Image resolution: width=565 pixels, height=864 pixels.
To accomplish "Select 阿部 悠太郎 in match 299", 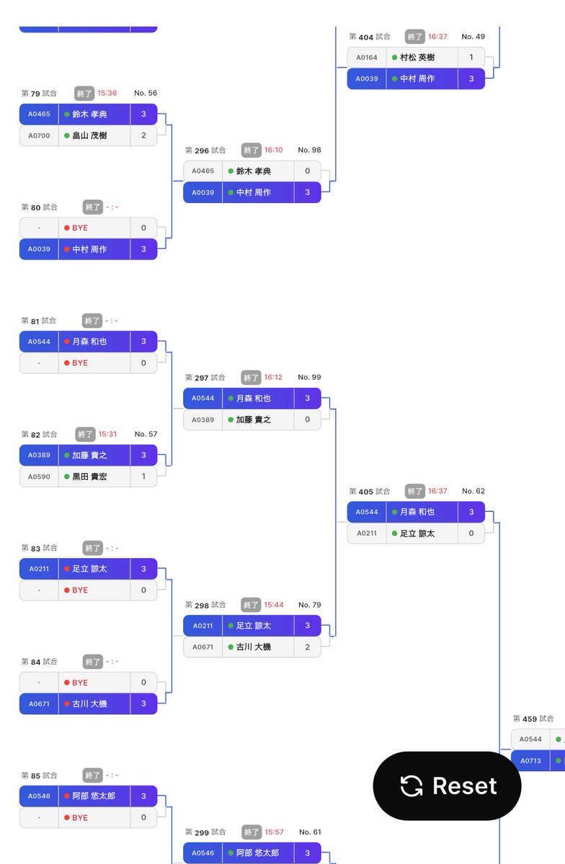I will (252, 853).
